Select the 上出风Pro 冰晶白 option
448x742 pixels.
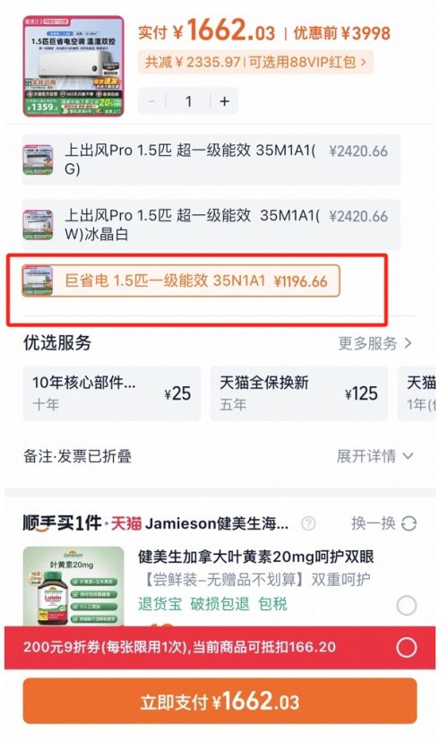[211, 225]
